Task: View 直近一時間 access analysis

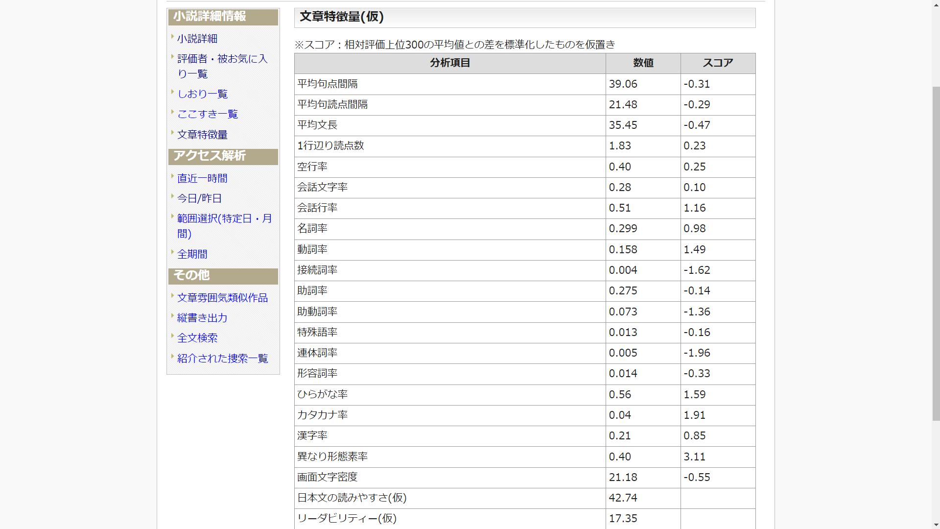Action: pyautogui.click(x=202, y=178)
